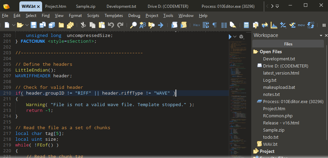Click the Files header in Workspace
The image size is (328, 158).
point(288,44)
